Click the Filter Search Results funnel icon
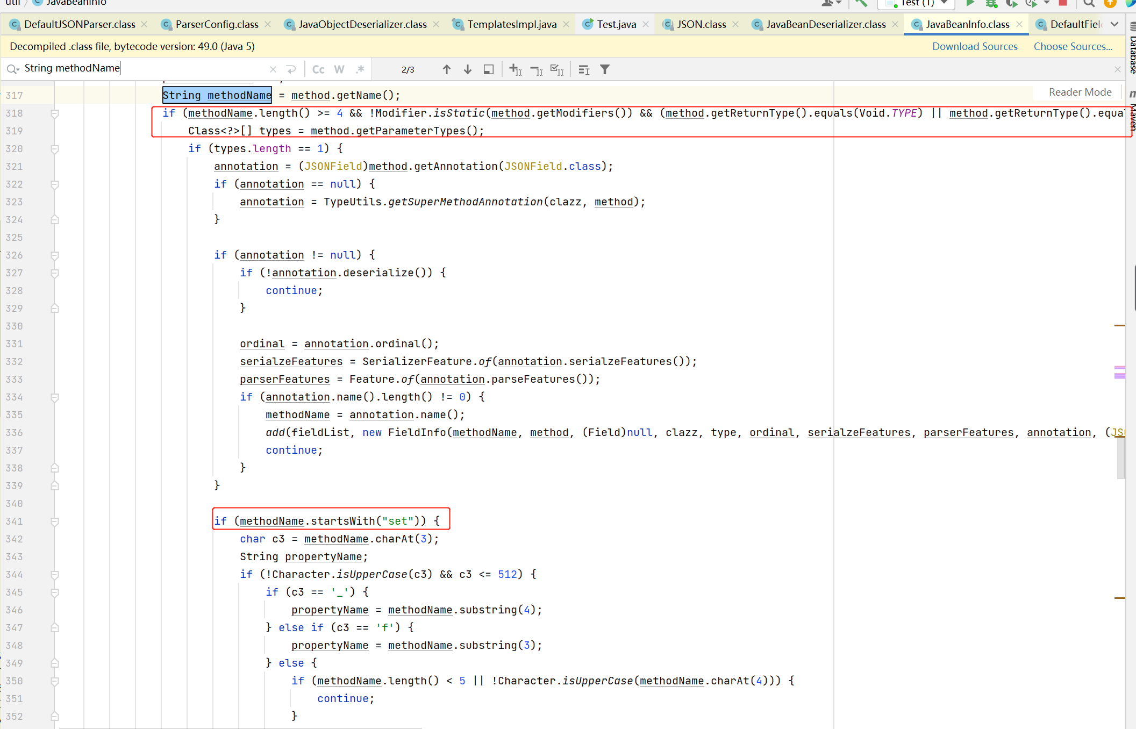 point(605,69)
